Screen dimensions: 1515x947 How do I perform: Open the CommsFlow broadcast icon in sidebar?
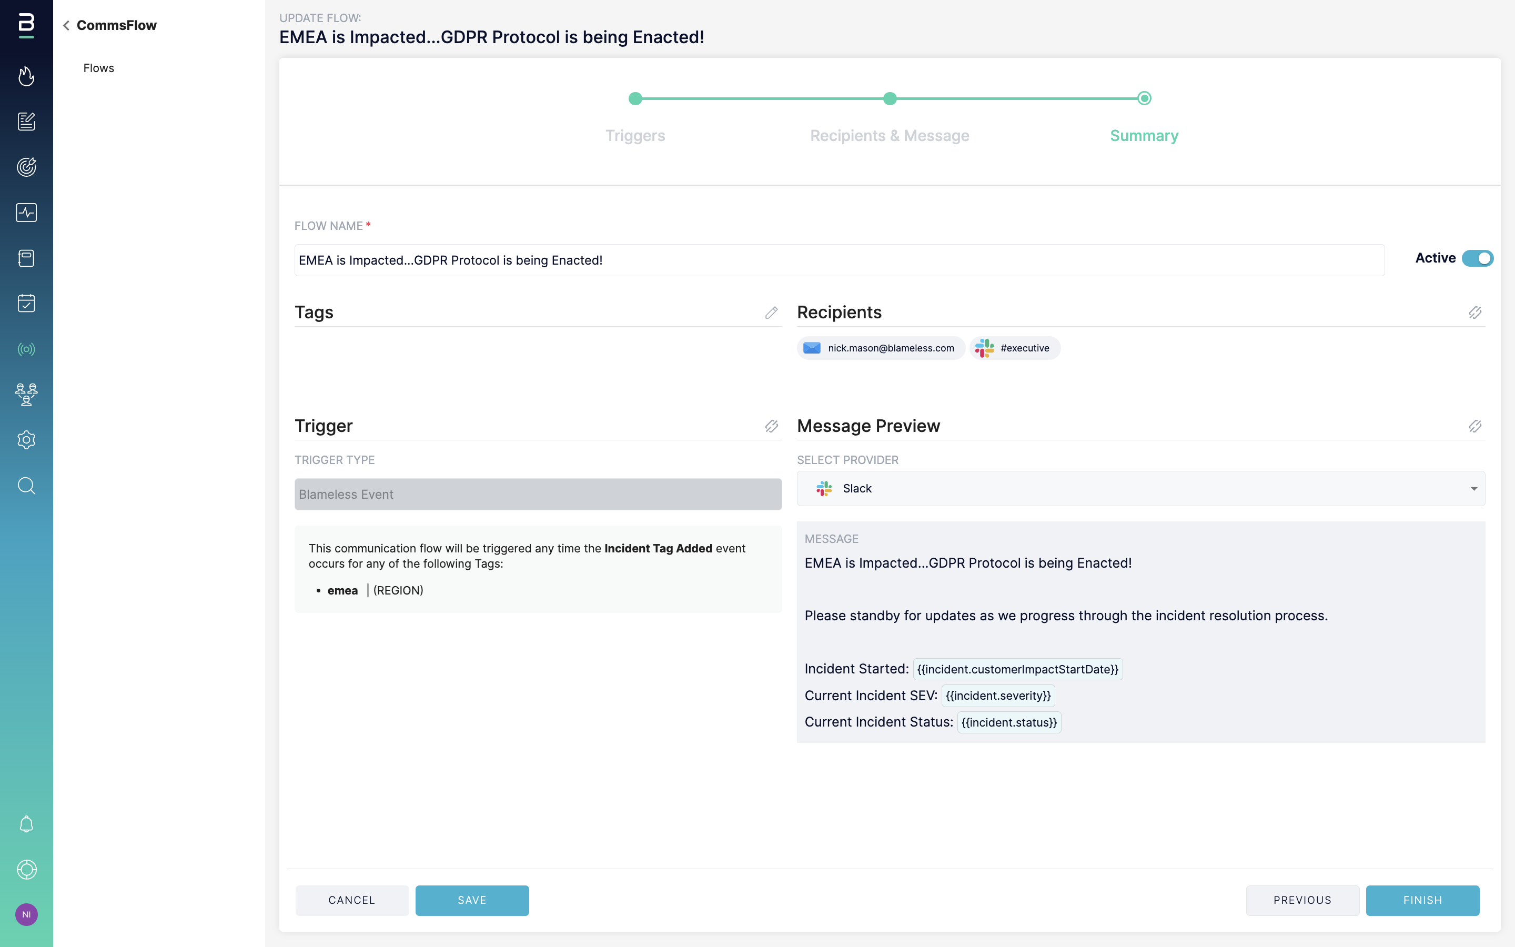26,349
